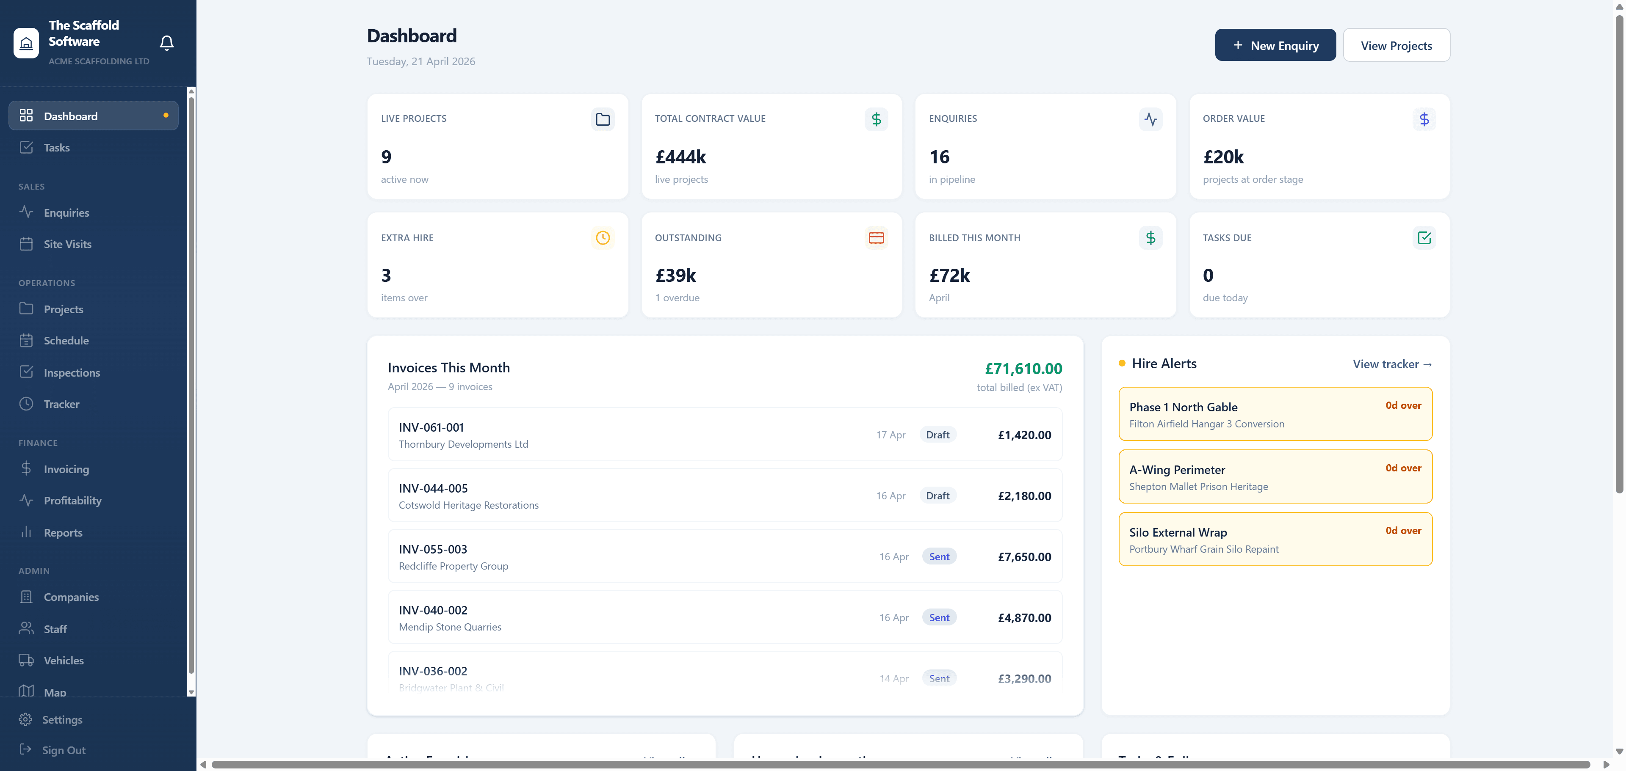The width and height of the screenshot is (1626, 771).
Task: Click the Vehicles truck icon in sidebar
Action: [26, 660]
